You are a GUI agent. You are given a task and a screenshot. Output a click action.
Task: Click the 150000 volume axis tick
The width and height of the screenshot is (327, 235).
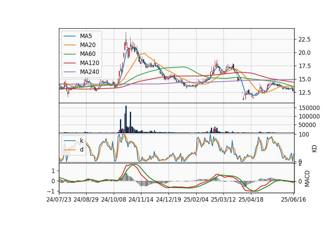[x=309, y=108]
